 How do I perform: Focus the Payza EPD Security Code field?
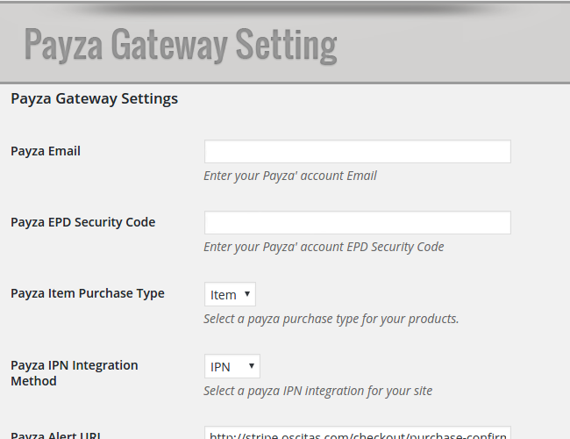(x=357, y=222)
